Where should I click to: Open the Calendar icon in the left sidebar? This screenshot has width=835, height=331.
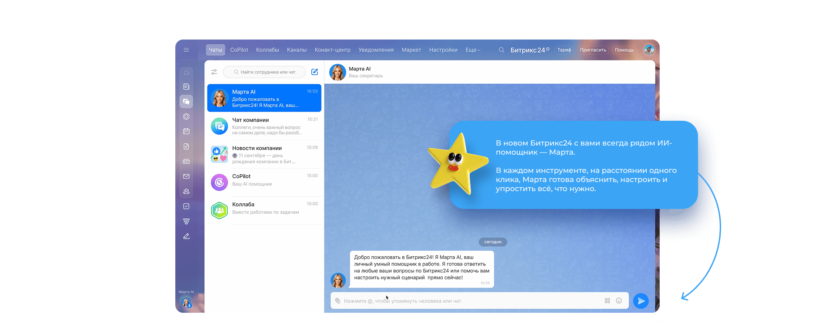[x=186, y=131]
